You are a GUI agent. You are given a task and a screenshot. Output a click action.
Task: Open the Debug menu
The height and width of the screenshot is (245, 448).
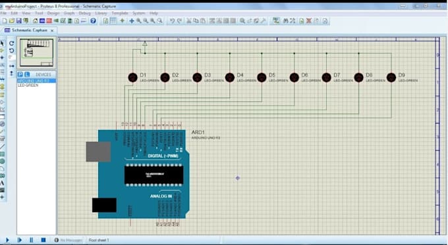pos(84,13)
